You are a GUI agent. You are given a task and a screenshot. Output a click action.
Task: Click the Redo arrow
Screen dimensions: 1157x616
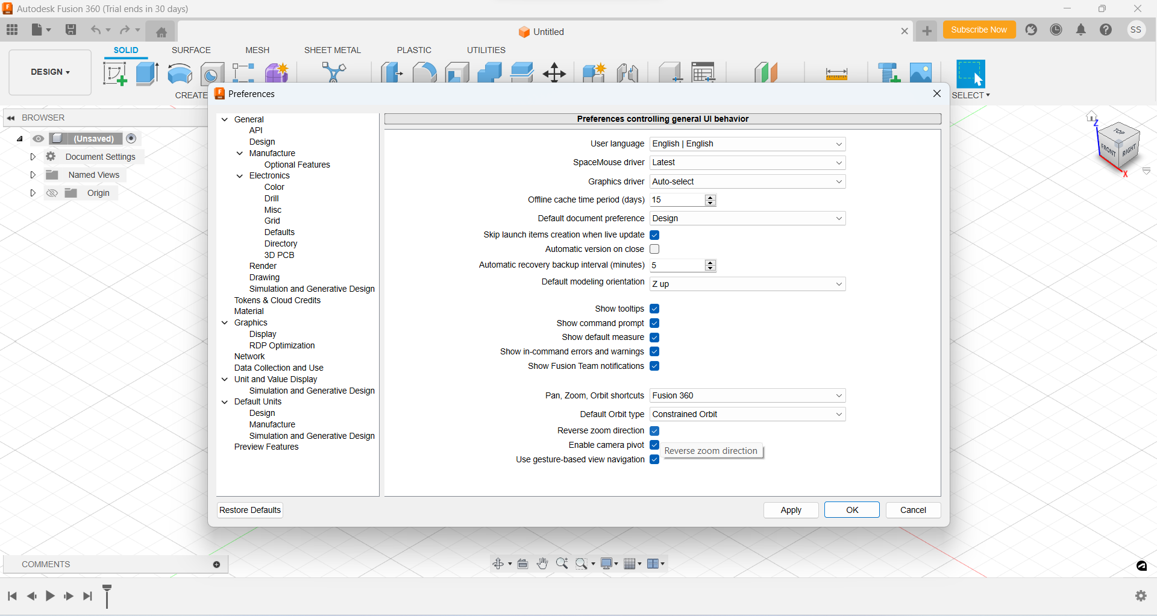(125, 30)
